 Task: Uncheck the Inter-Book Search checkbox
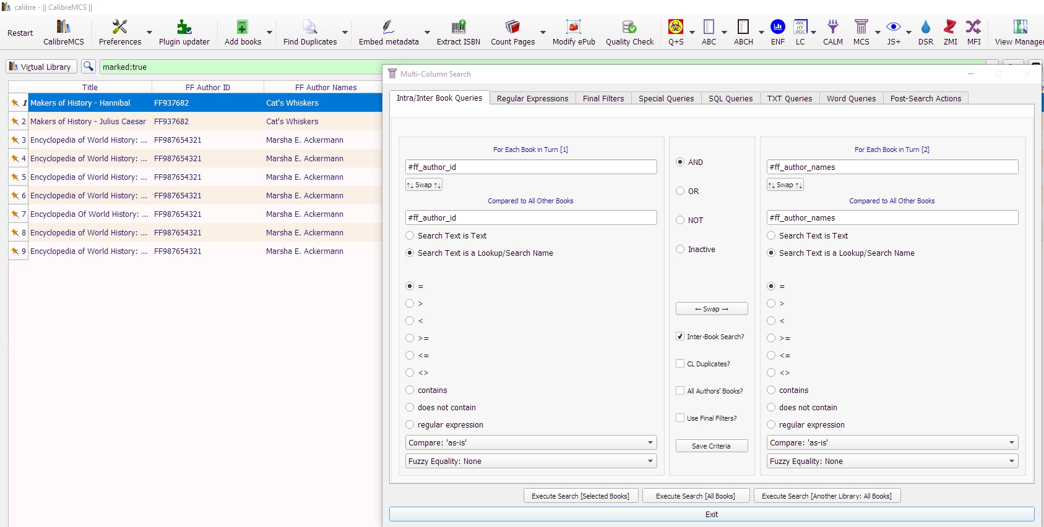(x=680, y=337)
